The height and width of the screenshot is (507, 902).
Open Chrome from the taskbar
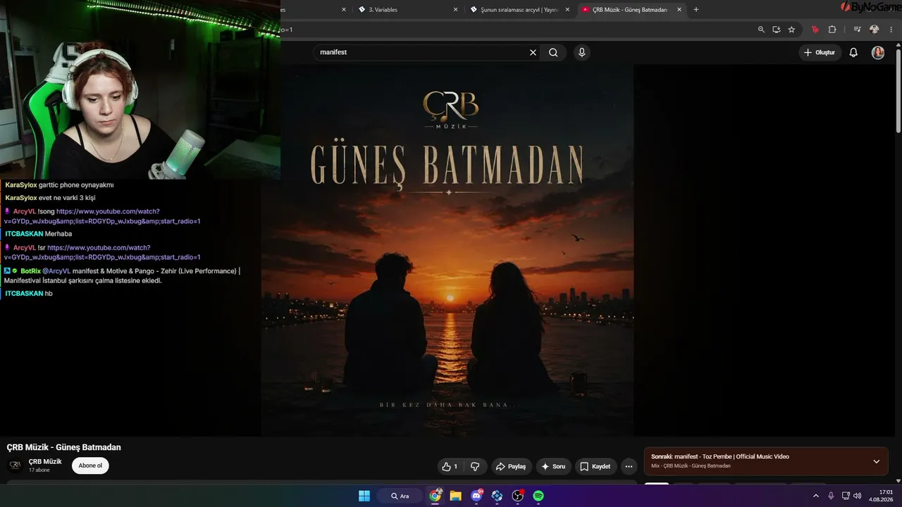435,496
